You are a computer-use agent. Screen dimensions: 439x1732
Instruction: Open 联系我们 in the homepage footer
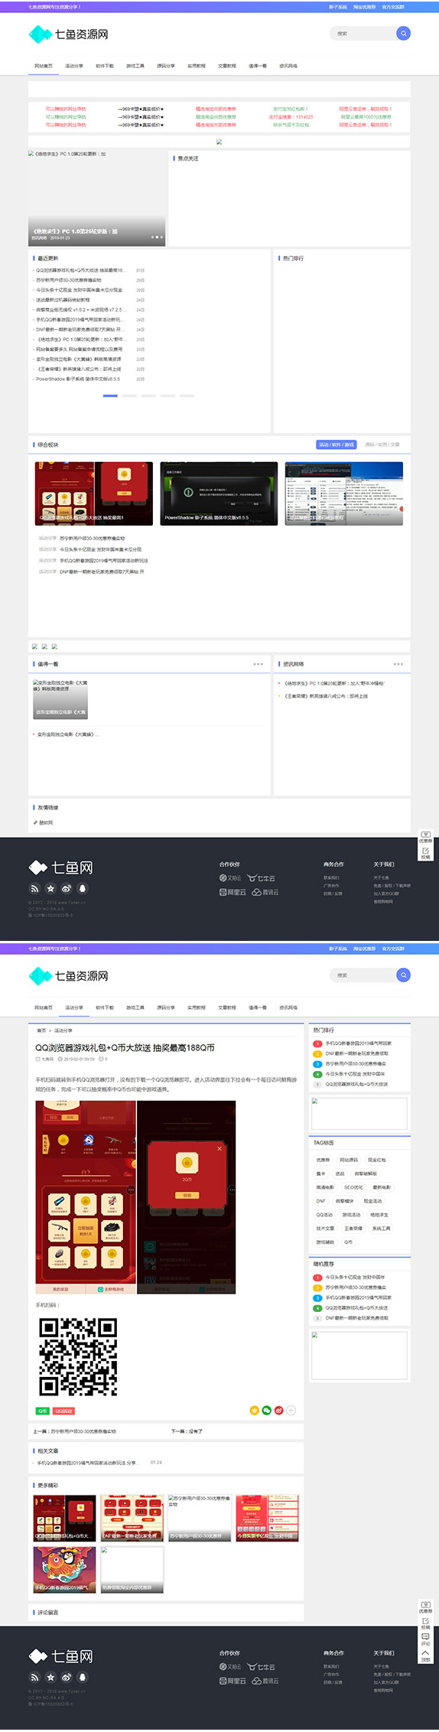point(331,877)
